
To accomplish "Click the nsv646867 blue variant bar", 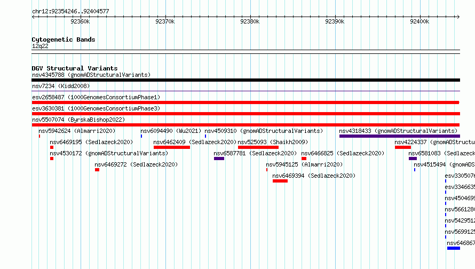I will pos(454,248).
